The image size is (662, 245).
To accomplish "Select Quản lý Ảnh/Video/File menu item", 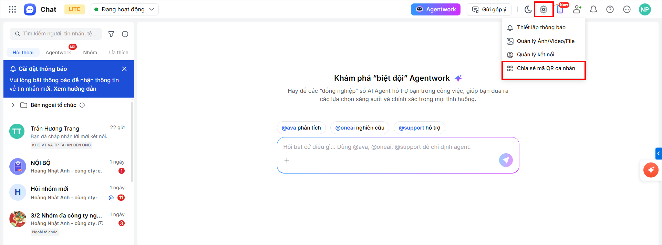I will pyautogui.click(x=544, y=41).
